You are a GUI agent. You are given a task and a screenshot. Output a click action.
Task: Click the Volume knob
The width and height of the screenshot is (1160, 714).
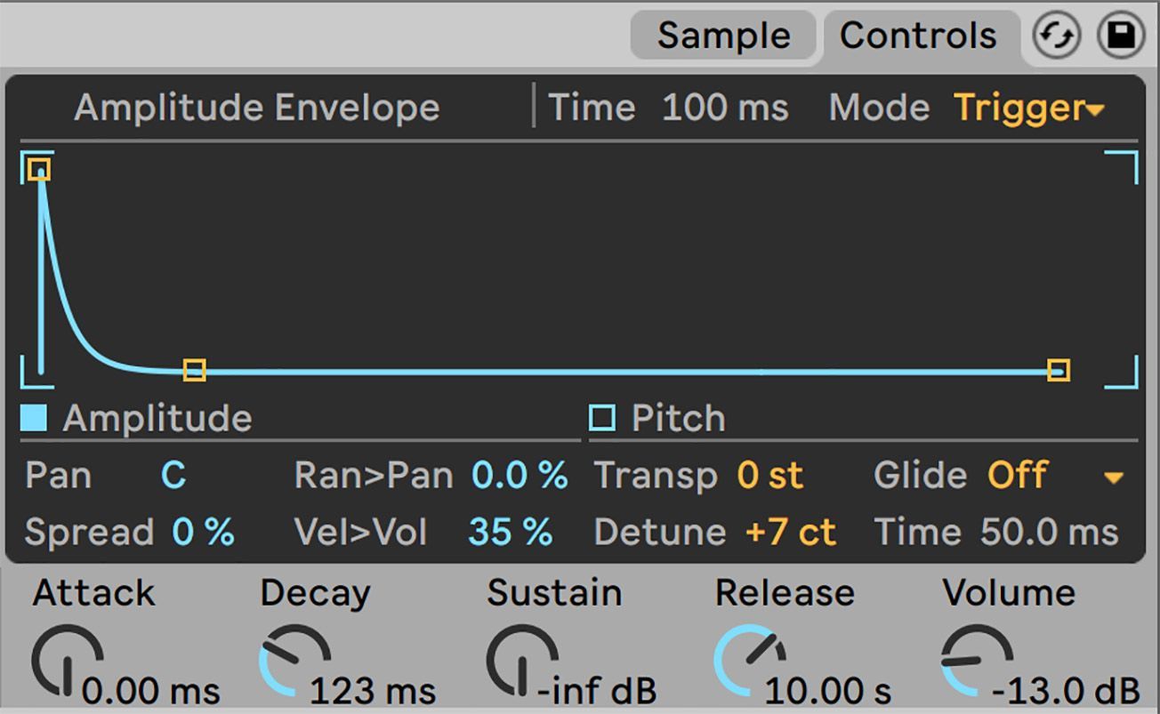coord(978,661)
